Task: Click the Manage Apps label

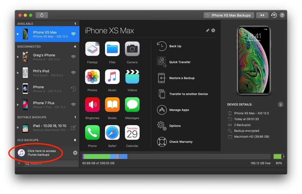Action: (179, 110)
